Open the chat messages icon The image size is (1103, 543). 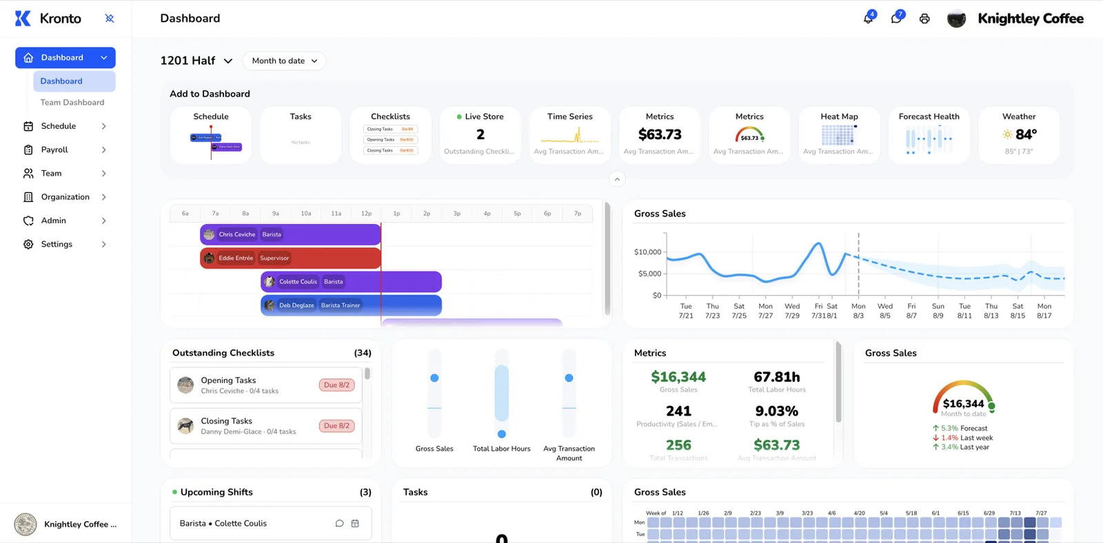coord(897,18)
